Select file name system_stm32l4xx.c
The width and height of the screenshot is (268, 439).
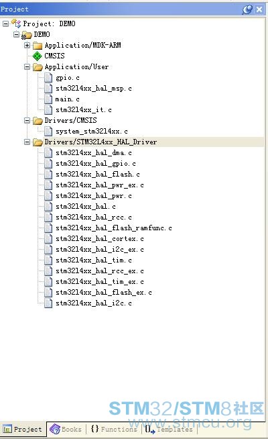coord(92,132)
